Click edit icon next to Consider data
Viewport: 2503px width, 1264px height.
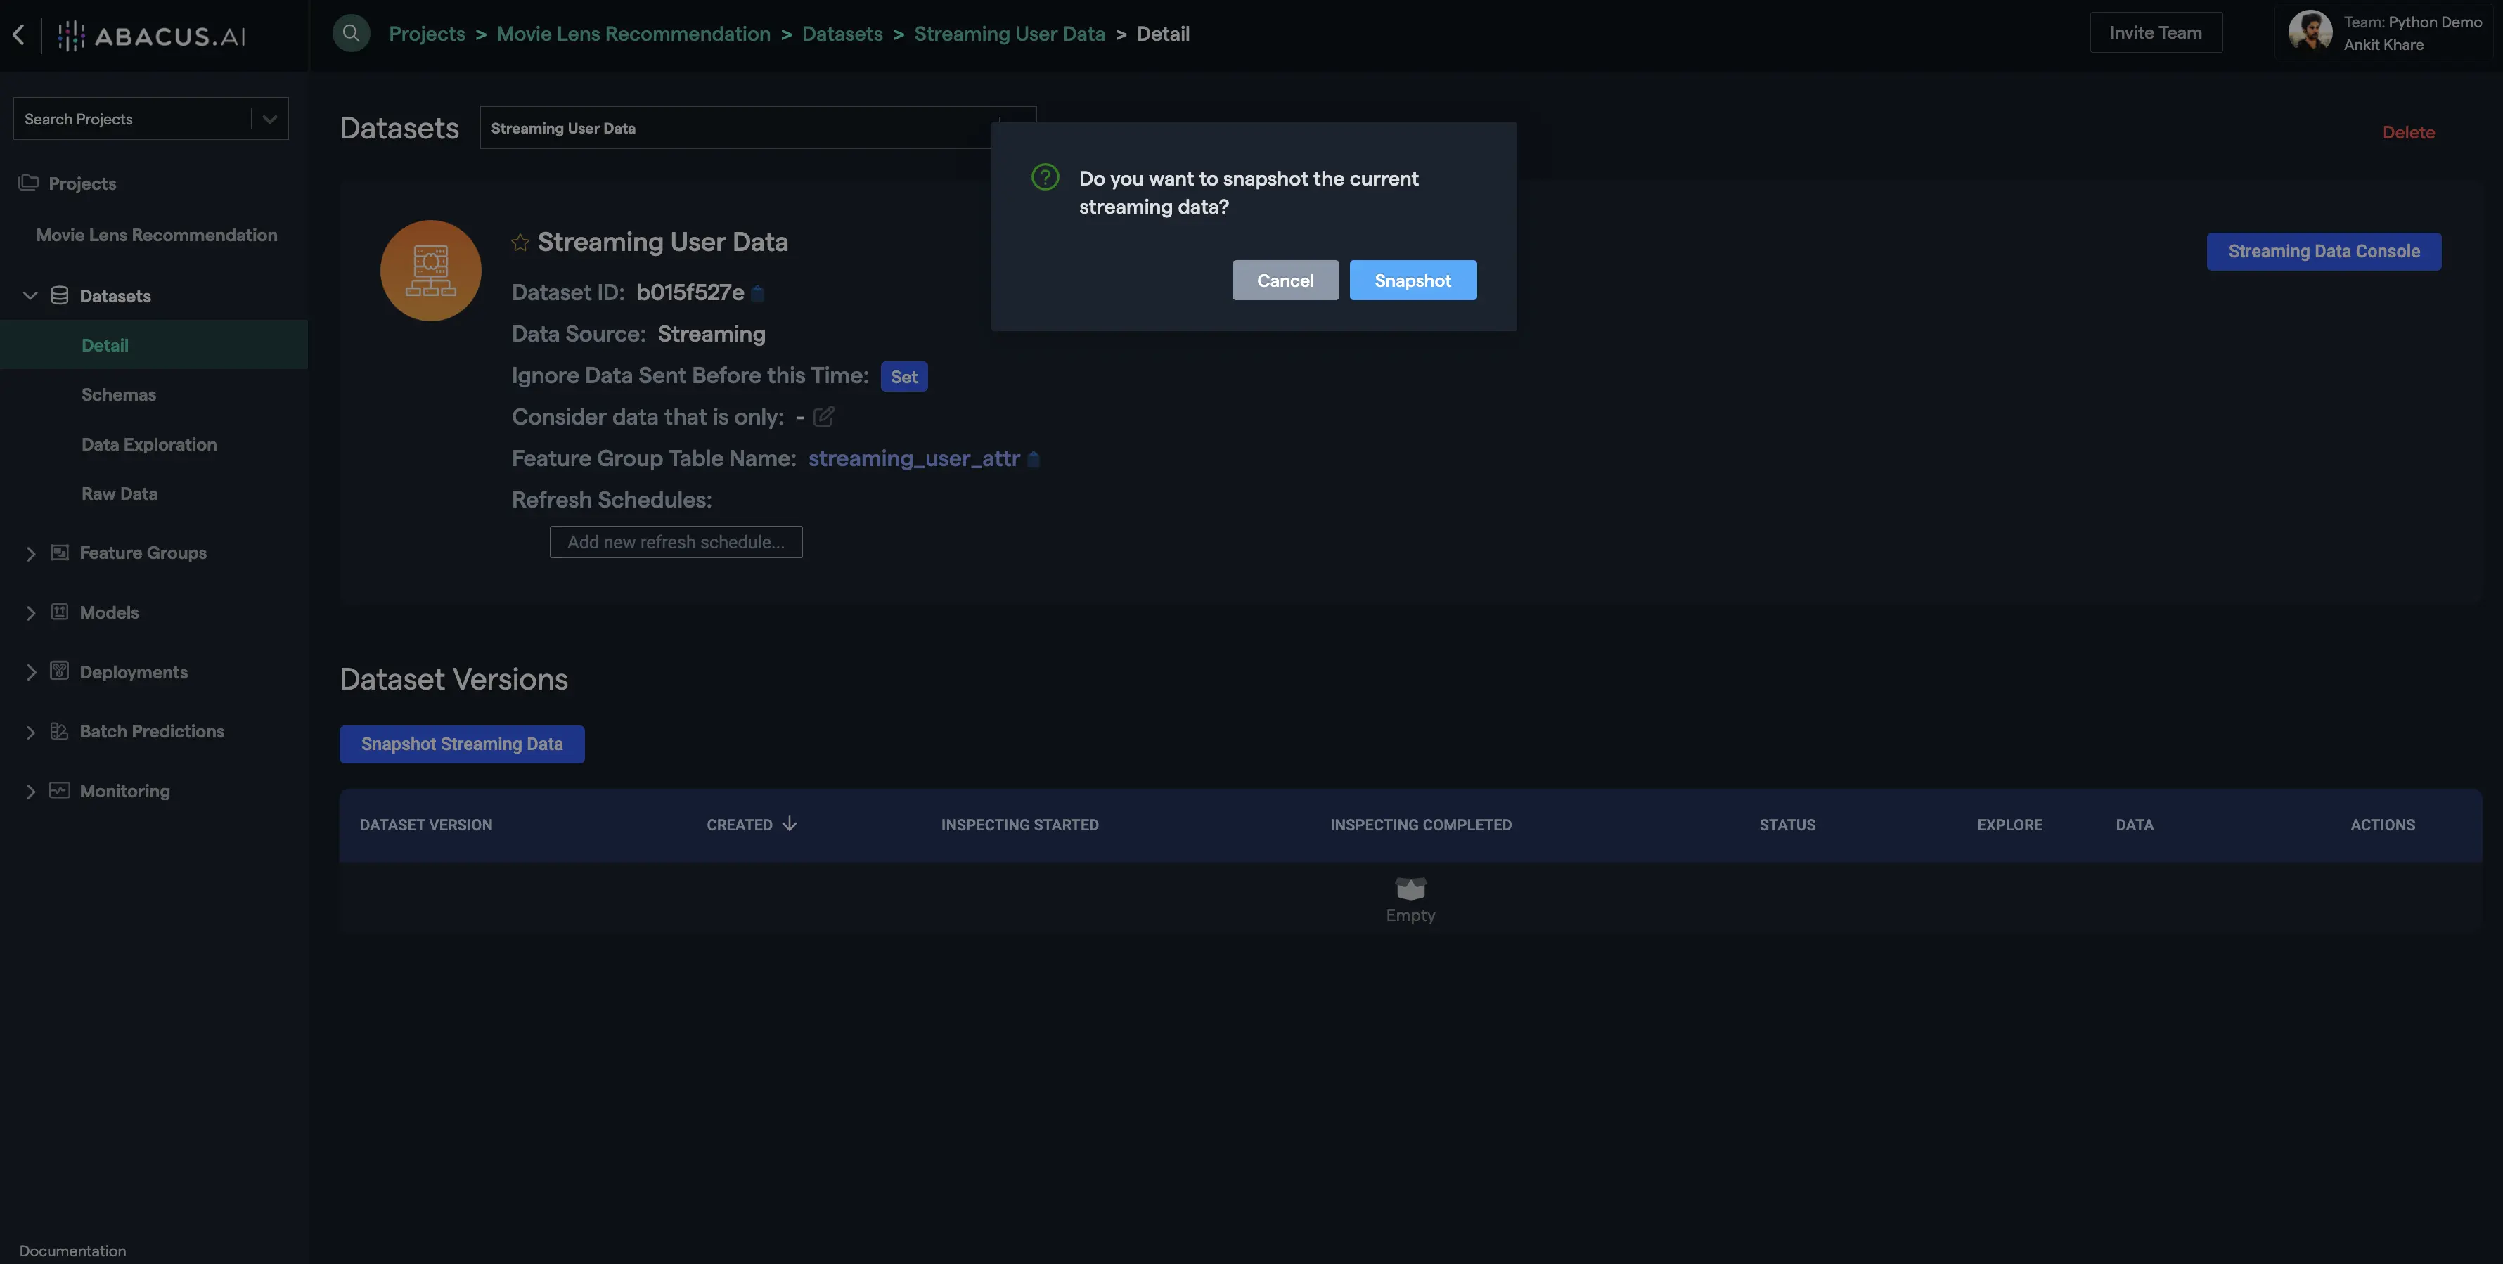click(x=823, y=417)
